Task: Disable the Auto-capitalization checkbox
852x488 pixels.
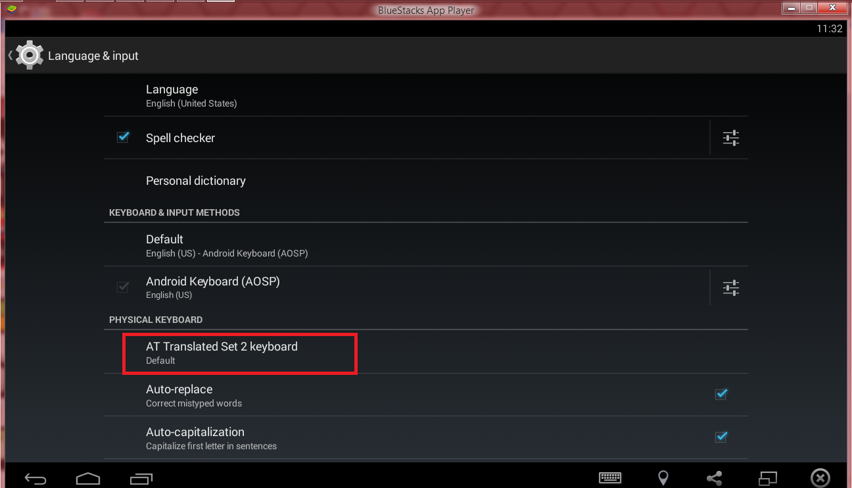Action: coord(721,437)
